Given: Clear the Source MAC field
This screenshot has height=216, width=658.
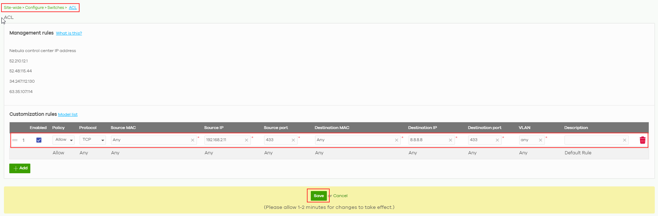Looking at the screenshot, I should click(193, 140).
